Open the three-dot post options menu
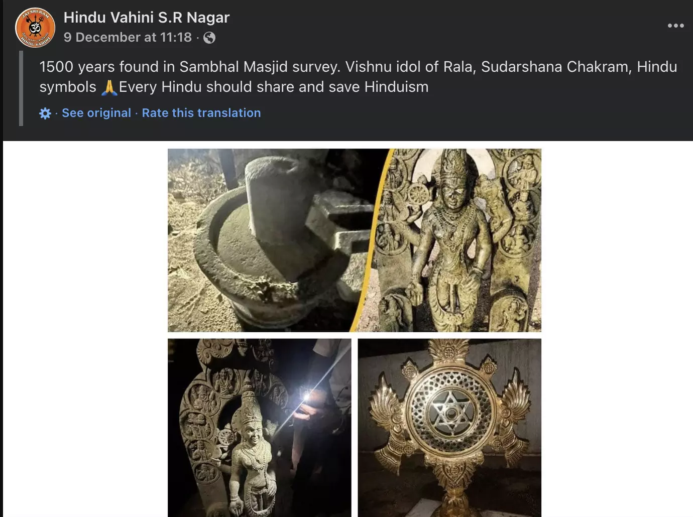The width and height of the screenshot is (693, 517). click(x=675, y=26)
